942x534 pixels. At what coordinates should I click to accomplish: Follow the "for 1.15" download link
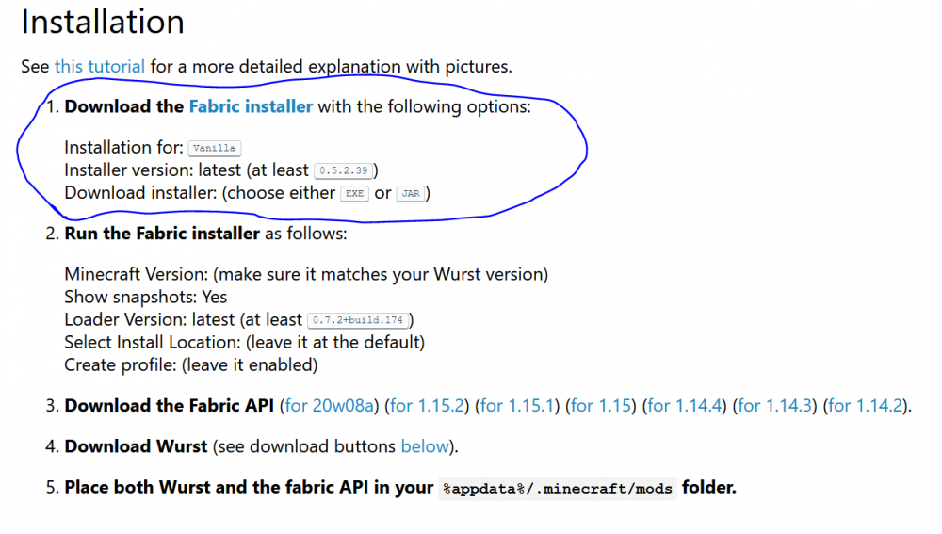[x=603, y=406]
